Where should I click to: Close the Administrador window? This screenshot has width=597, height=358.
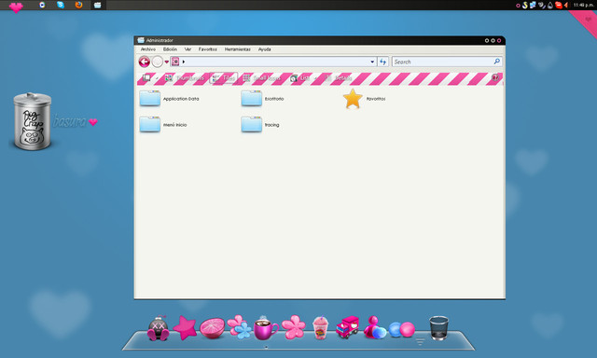click(499, 40)
